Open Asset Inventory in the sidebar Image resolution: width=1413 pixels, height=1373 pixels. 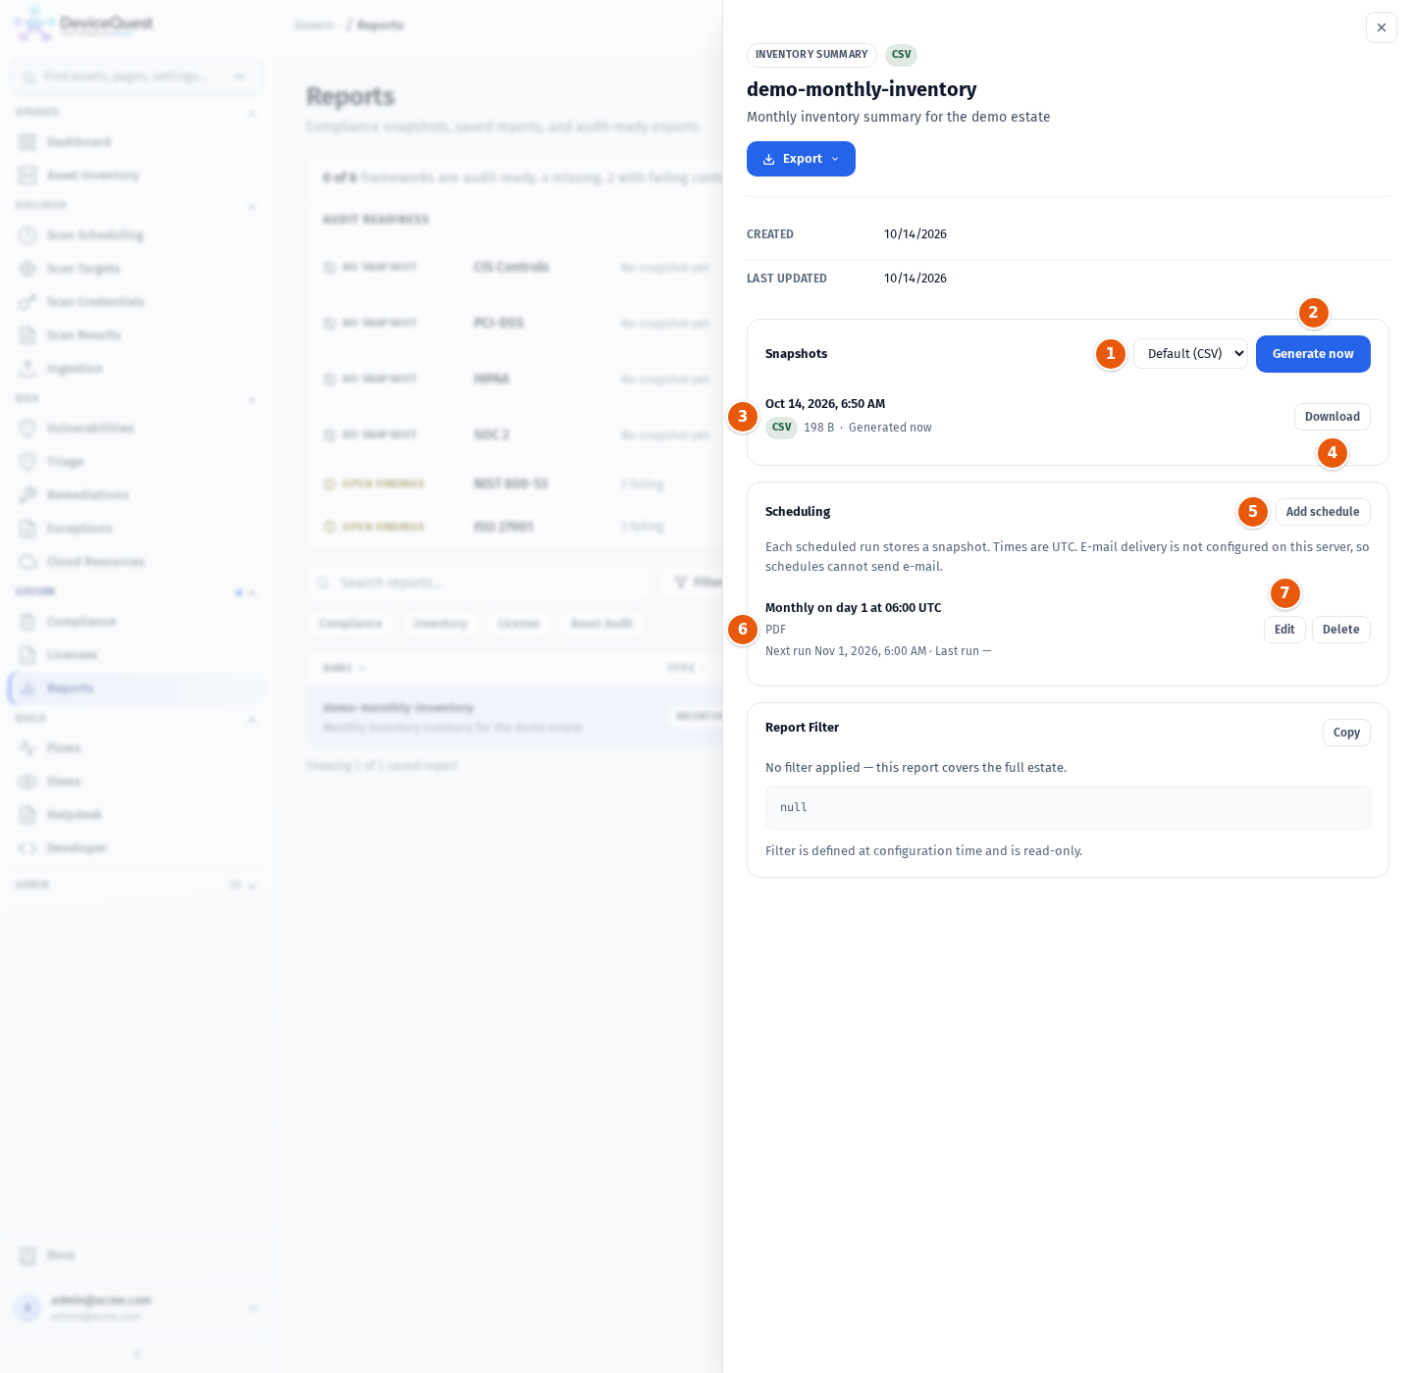135,176
